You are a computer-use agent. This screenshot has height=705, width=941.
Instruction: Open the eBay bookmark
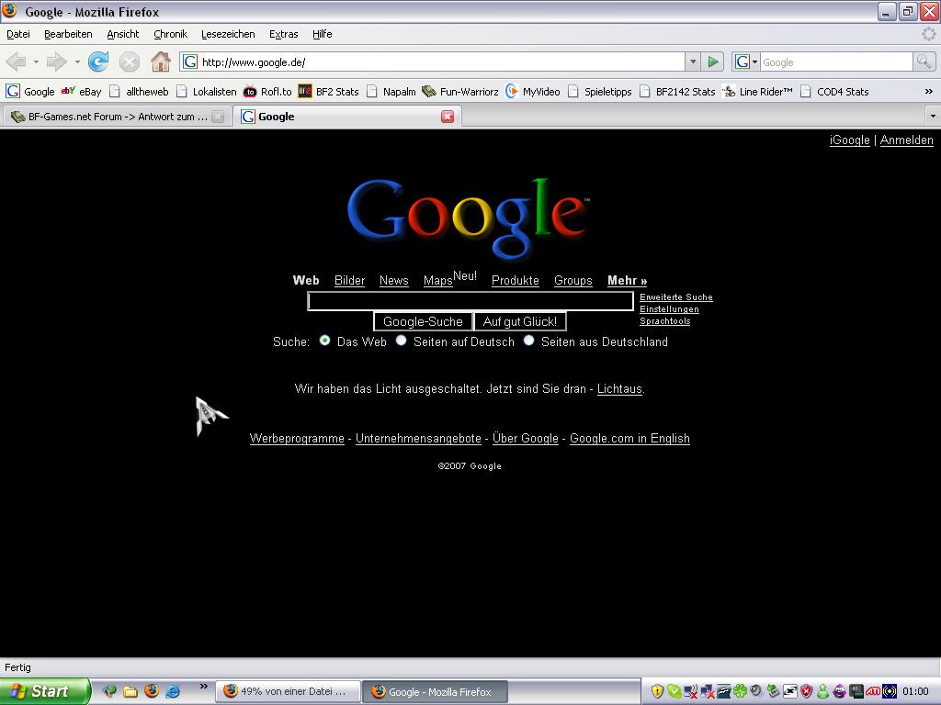pos(81,92)
